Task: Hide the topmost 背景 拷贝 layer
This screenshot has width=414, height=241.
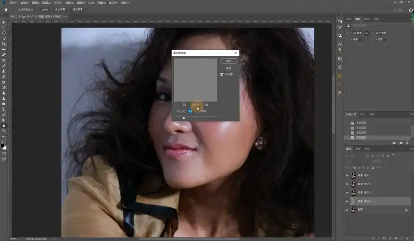Action: tap(347, 175)
